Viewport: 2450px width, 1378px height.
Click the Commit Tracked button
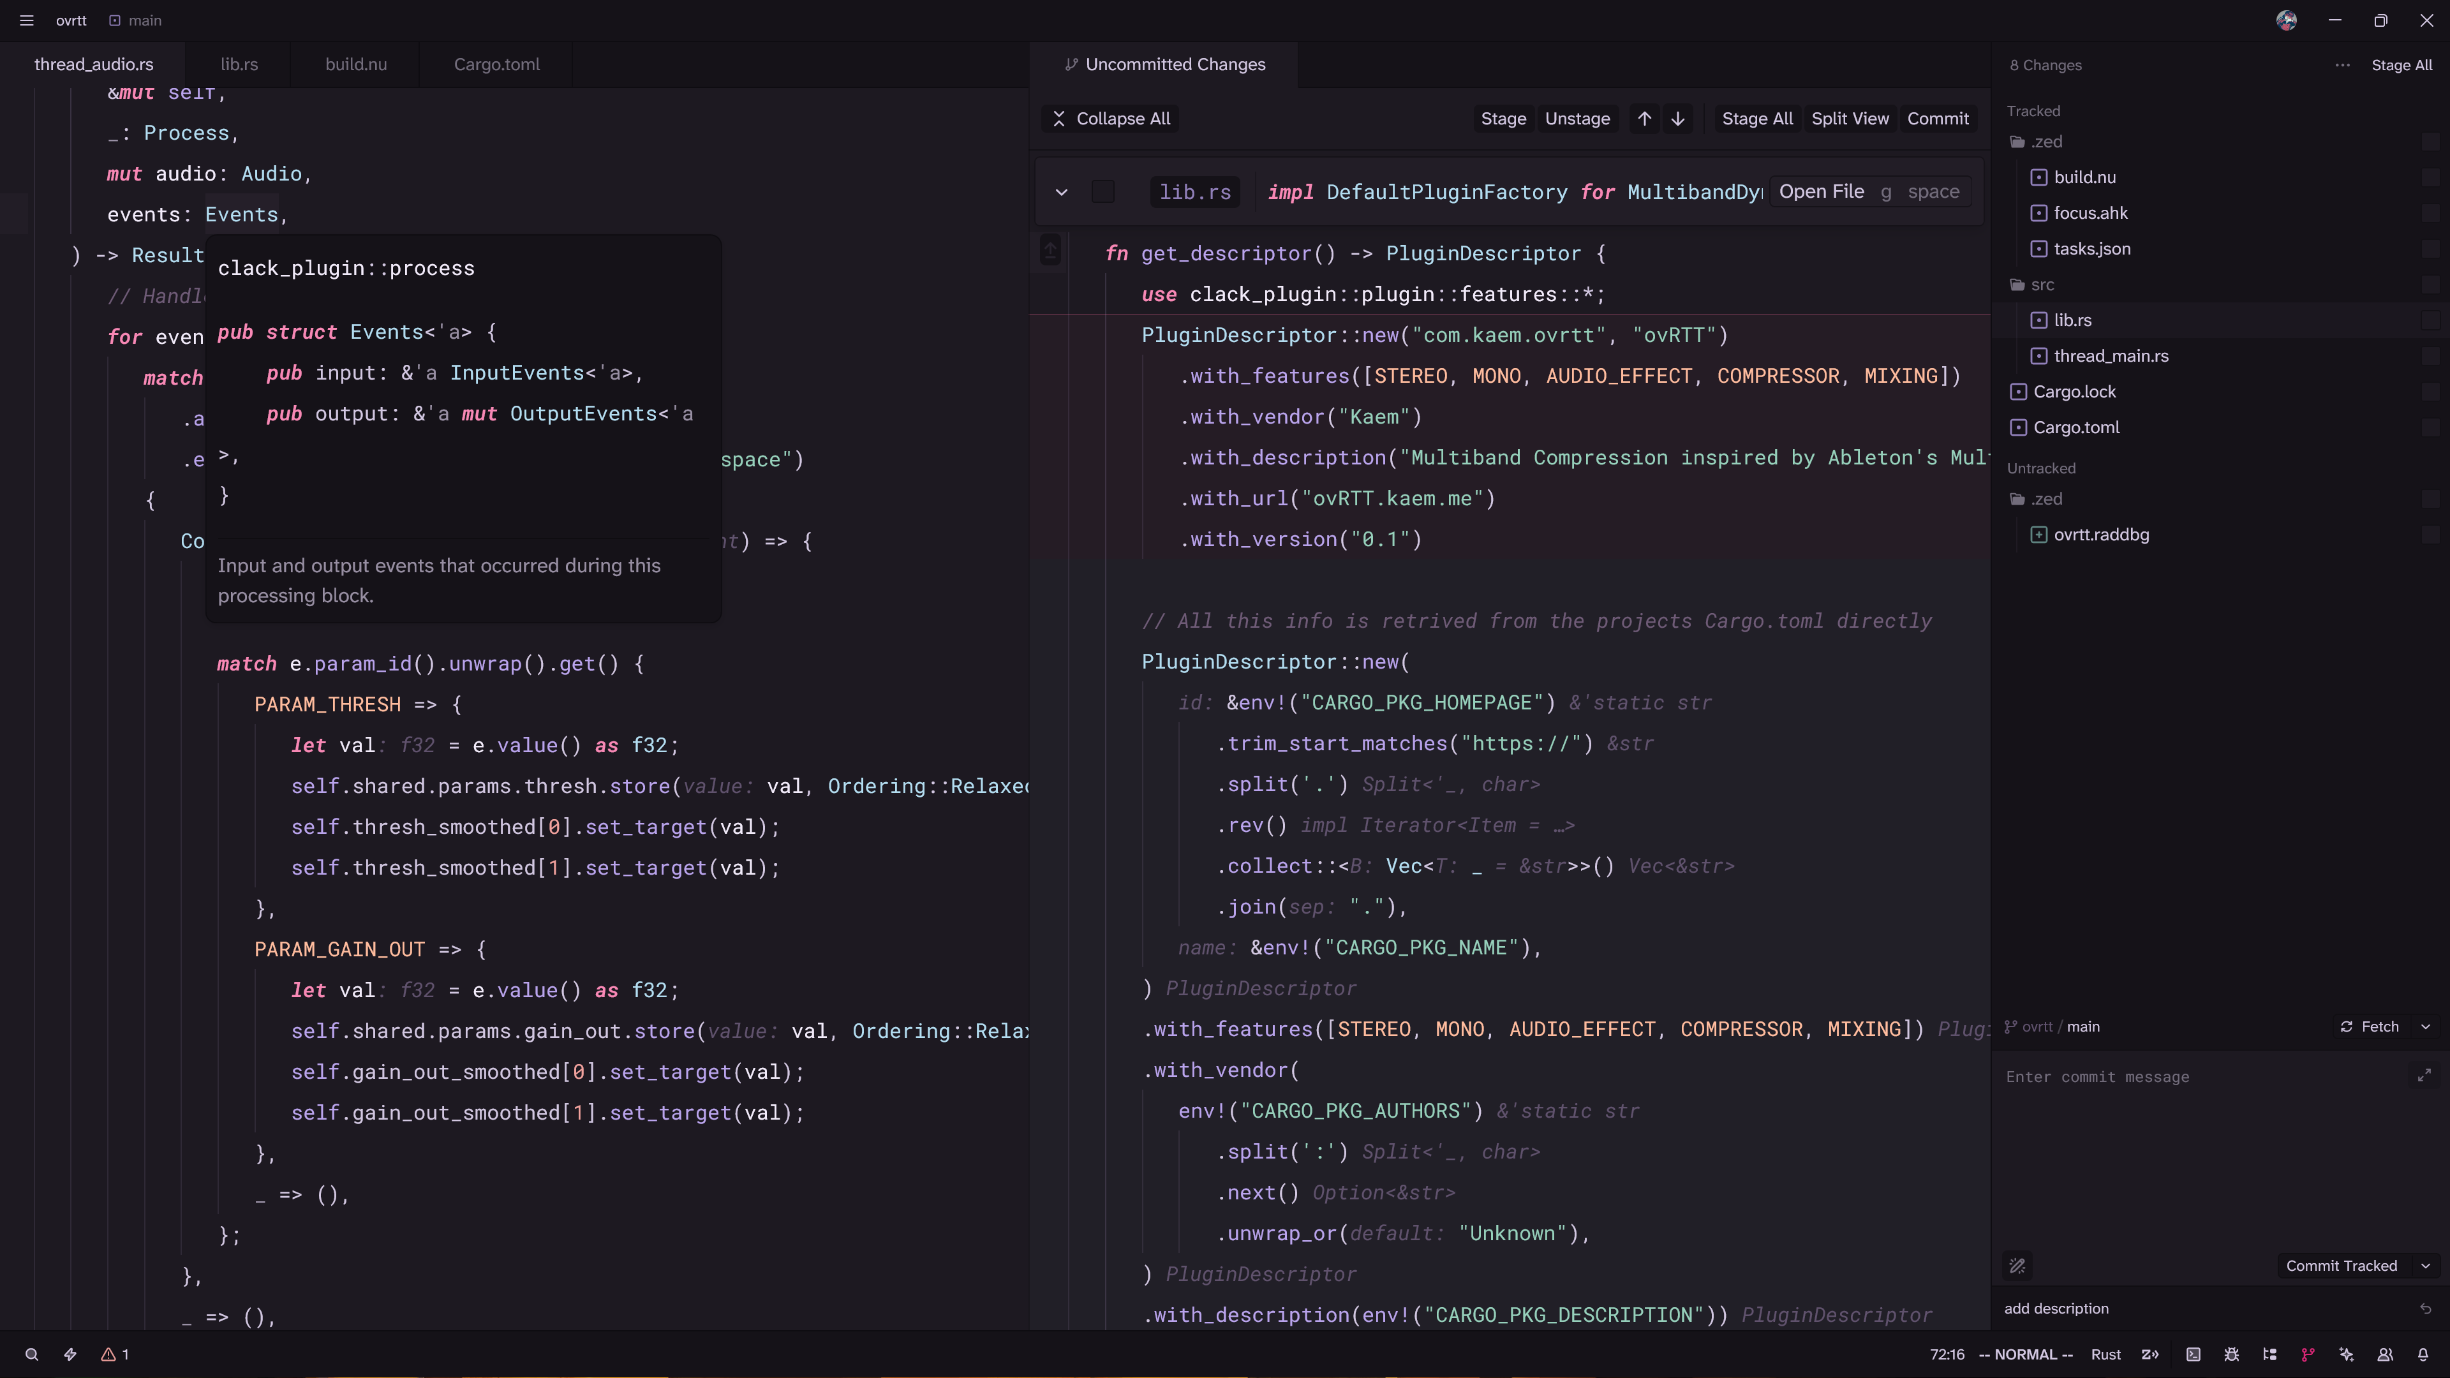pyautogui.click(x=2341, y=1265)
